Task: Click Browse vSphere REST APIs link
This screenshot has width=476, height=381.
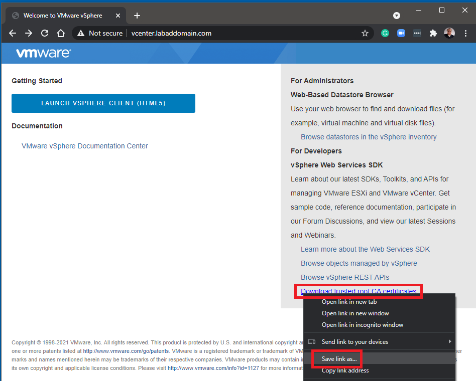Action: [345, 277]
